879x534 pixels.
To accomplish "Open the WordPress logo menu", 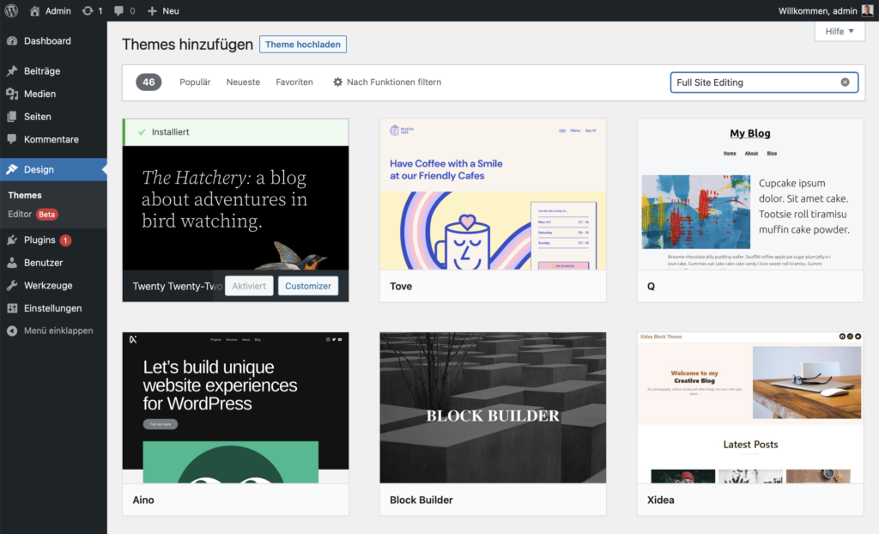I will click(11, 10).
